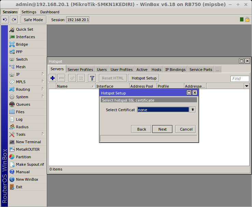Open the Settings menu

click(29, 12)
